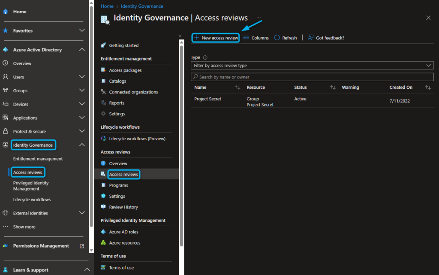Click the Azure resources icon
This screenshot has width=439, height=275.
[x=103, y=243]
